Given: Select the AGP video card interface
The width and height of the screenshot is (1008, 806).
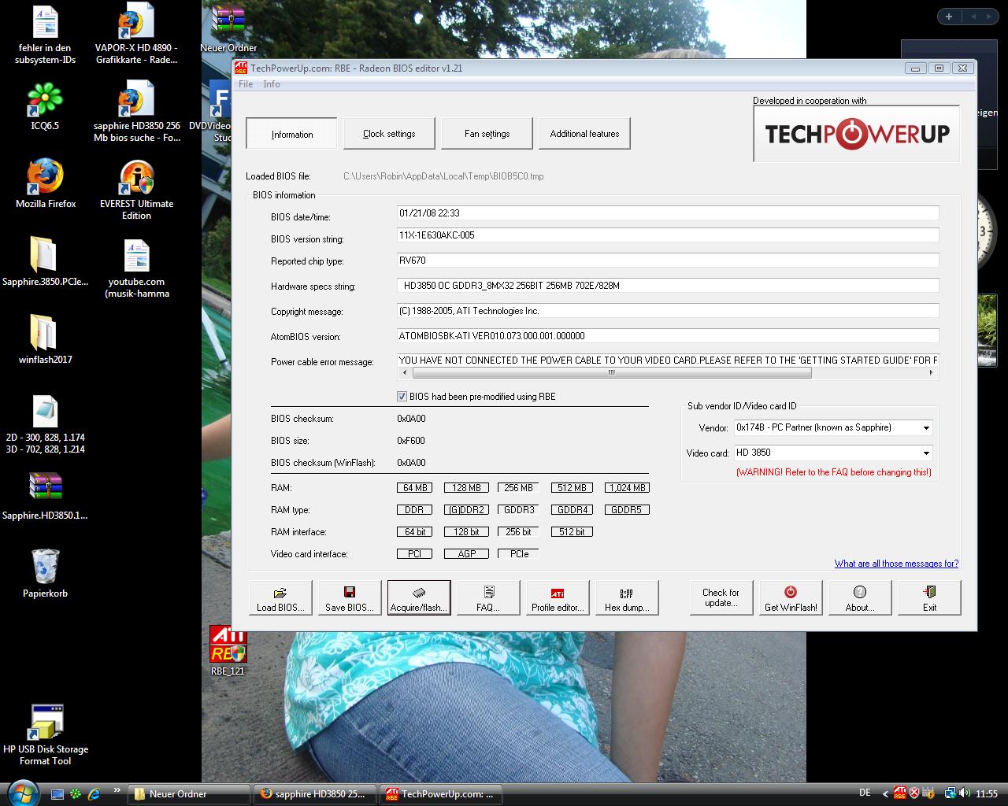Looking at the screenshot, I should (x=466, y=554).
